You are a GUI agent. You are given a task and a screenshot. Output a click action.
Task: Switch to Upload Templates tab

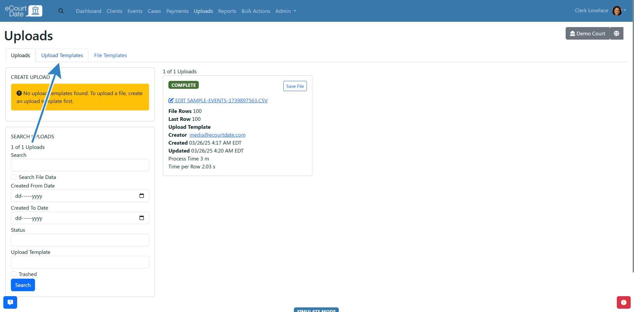point(62,55)
